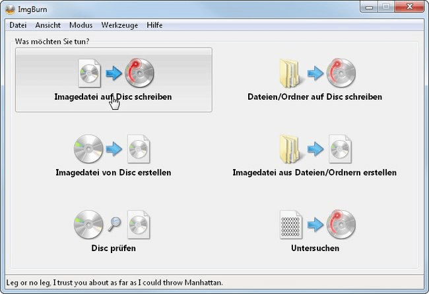The height and width of the screenshot is (294, 429).
Task: Click the blue arrow in the Untersuchen tile
Action: click(315, 225)
